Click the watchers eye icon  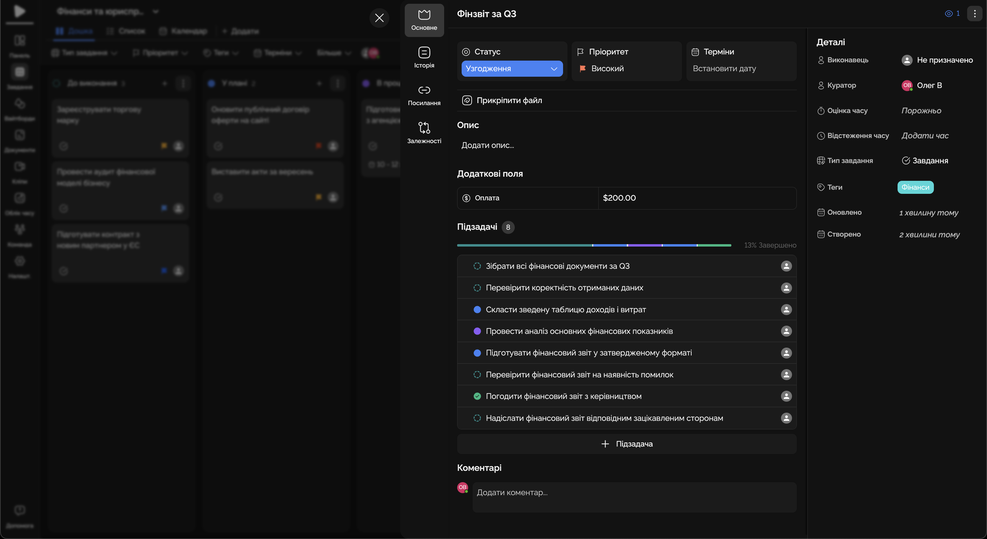click(948, 14)
